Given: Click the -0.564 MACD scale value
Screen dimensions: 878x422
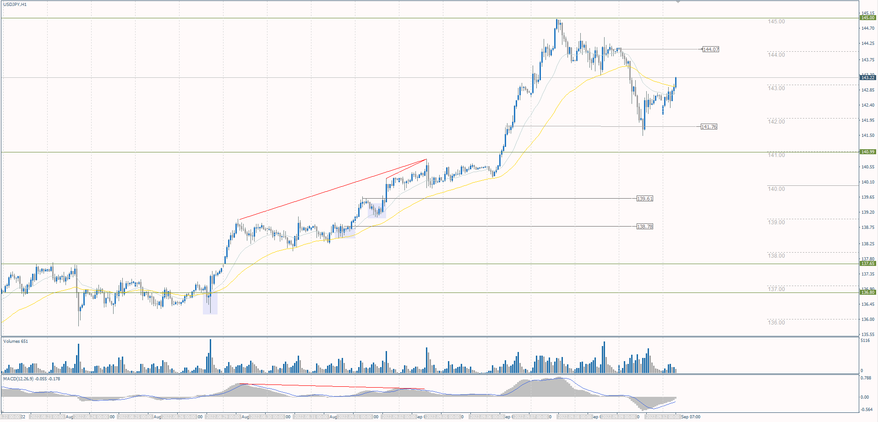Looking at the screenshot, I should click(x=867, y=410).
